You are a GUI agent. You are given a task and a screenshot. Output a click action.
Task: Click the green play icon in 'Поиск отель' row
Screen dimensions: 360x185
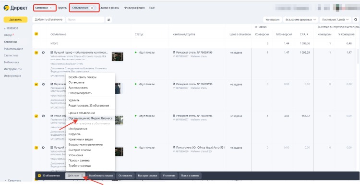[136, 148]
